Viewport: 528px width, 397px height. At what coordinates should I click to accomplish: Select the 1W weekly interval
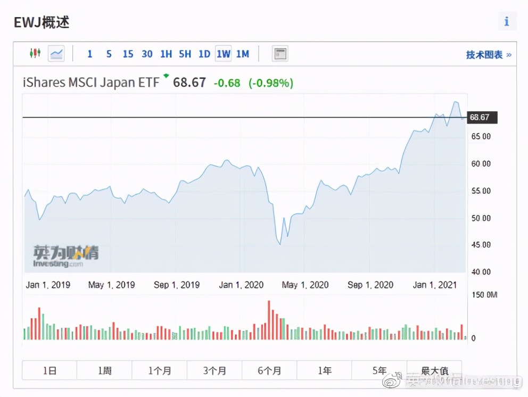coord(224,54)
